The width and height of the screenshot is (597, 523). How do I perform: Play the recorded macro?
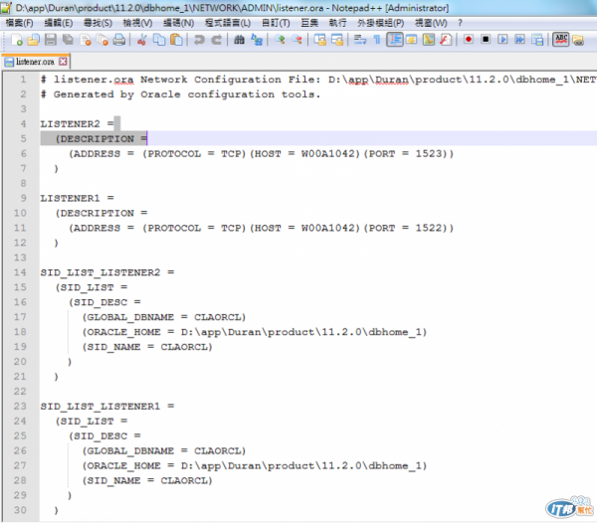pos(502,40)
